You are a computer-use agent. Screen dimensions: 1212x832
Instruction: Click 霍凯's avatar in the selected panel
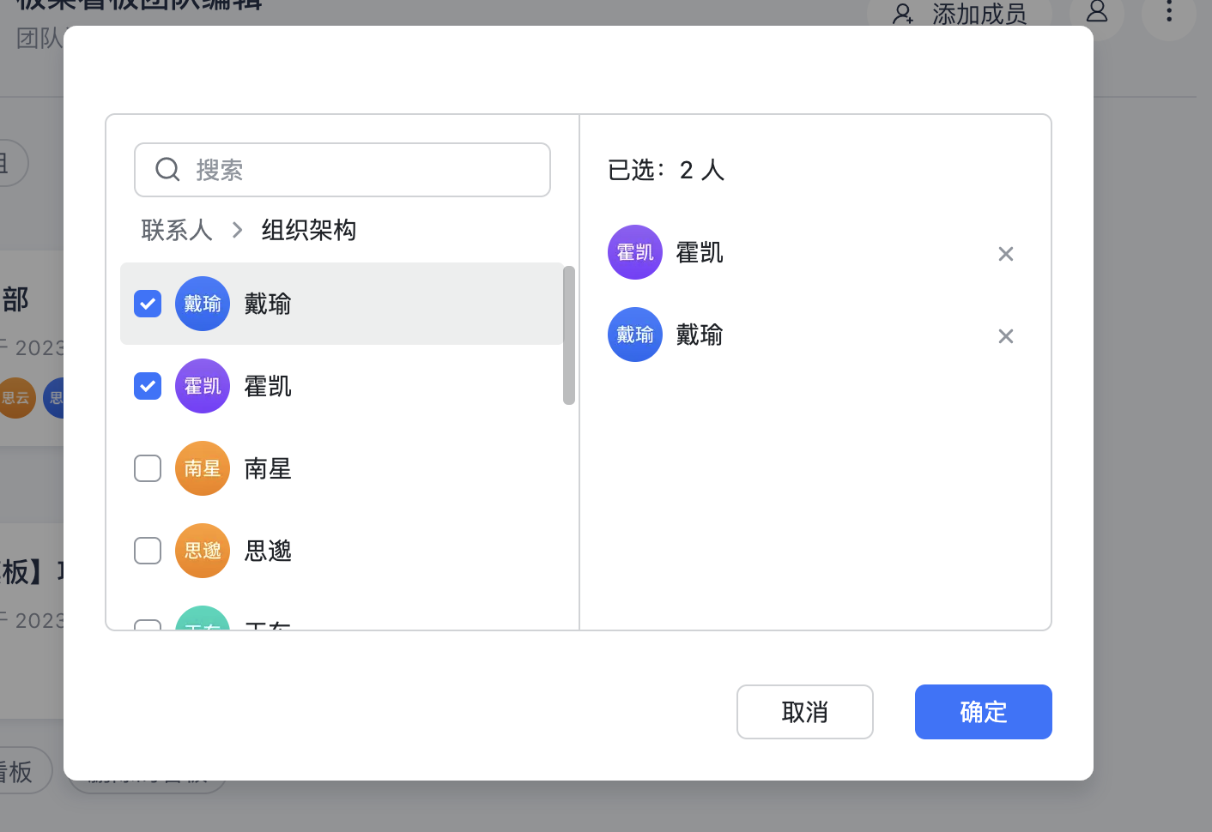[635, 252]
